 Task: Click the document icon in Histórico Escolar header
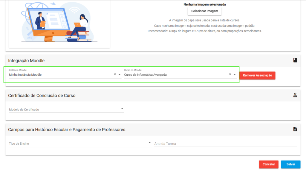pos(295,129)
